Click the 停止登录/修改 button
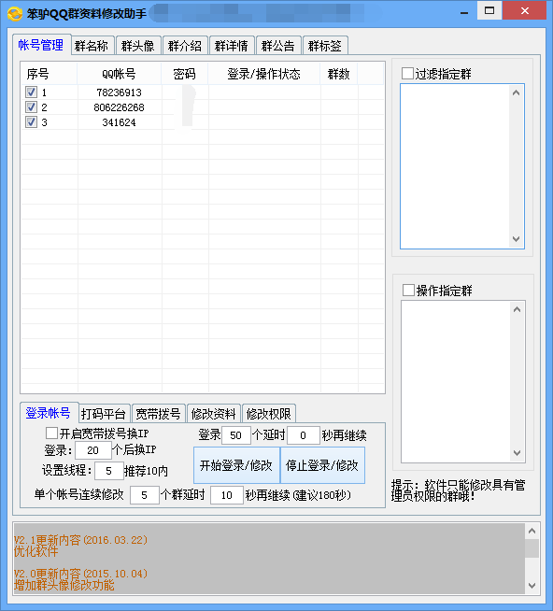This screenshot has height=611, width=553. 322,465
